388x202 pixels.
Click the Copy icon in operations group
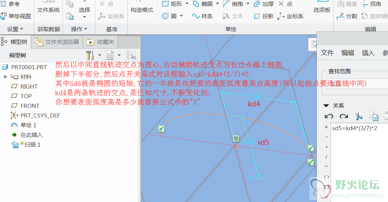tap(70, 4)
